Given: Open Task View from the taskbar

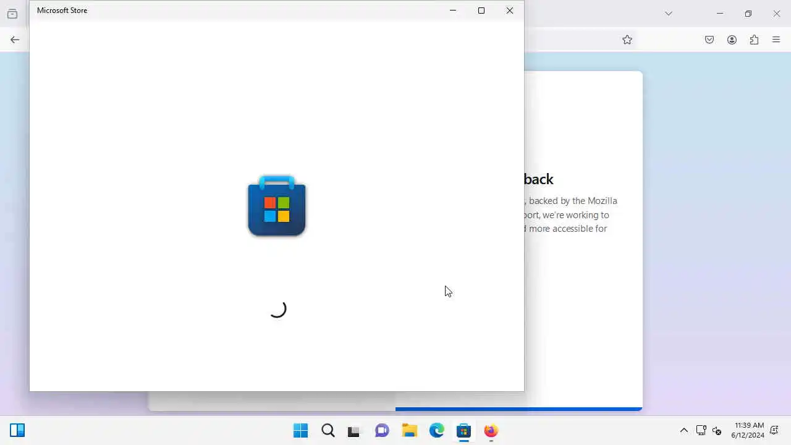Looking at the screenshot, I should click(353, 431).
